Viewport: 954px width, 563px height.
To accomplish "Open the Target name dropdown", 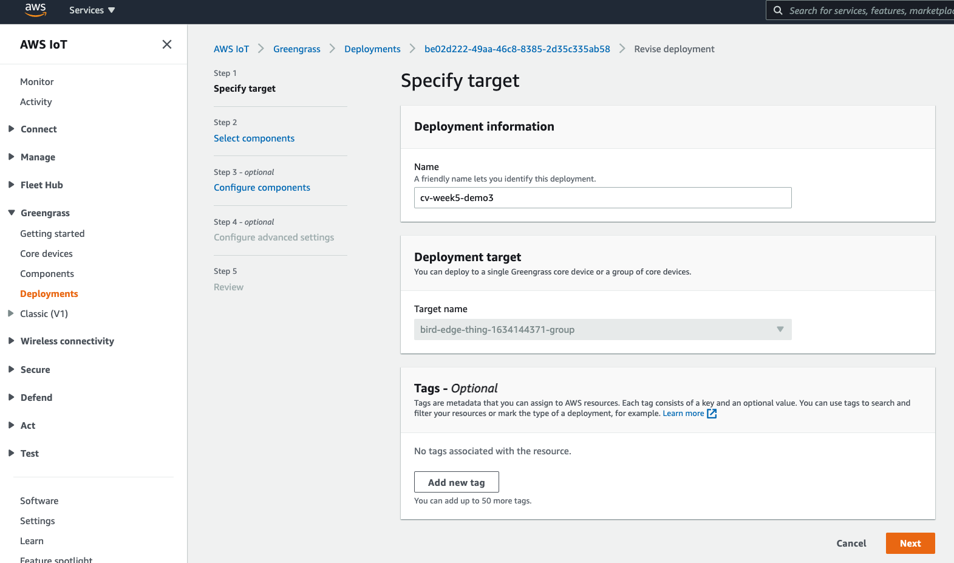I will point(603,330).
